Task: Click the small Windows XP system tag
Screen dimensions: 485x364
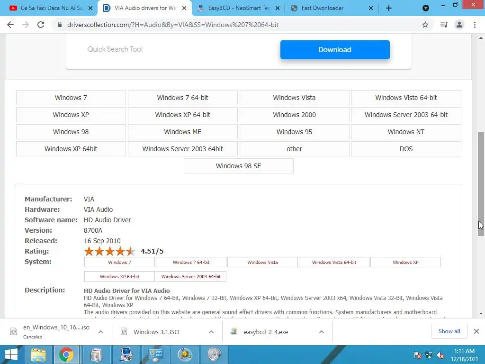Action: click(405, 262)
